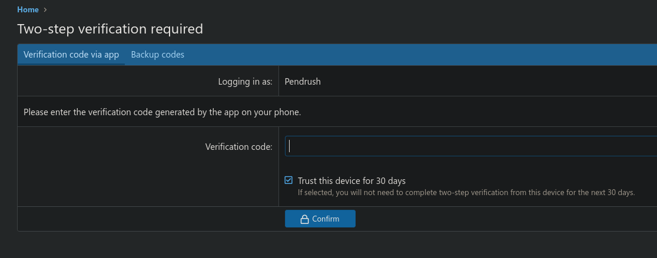Toggle the Trust this device checkbox
The width and height of the screenshot is (657, 258).
click(x=288, y=180)
